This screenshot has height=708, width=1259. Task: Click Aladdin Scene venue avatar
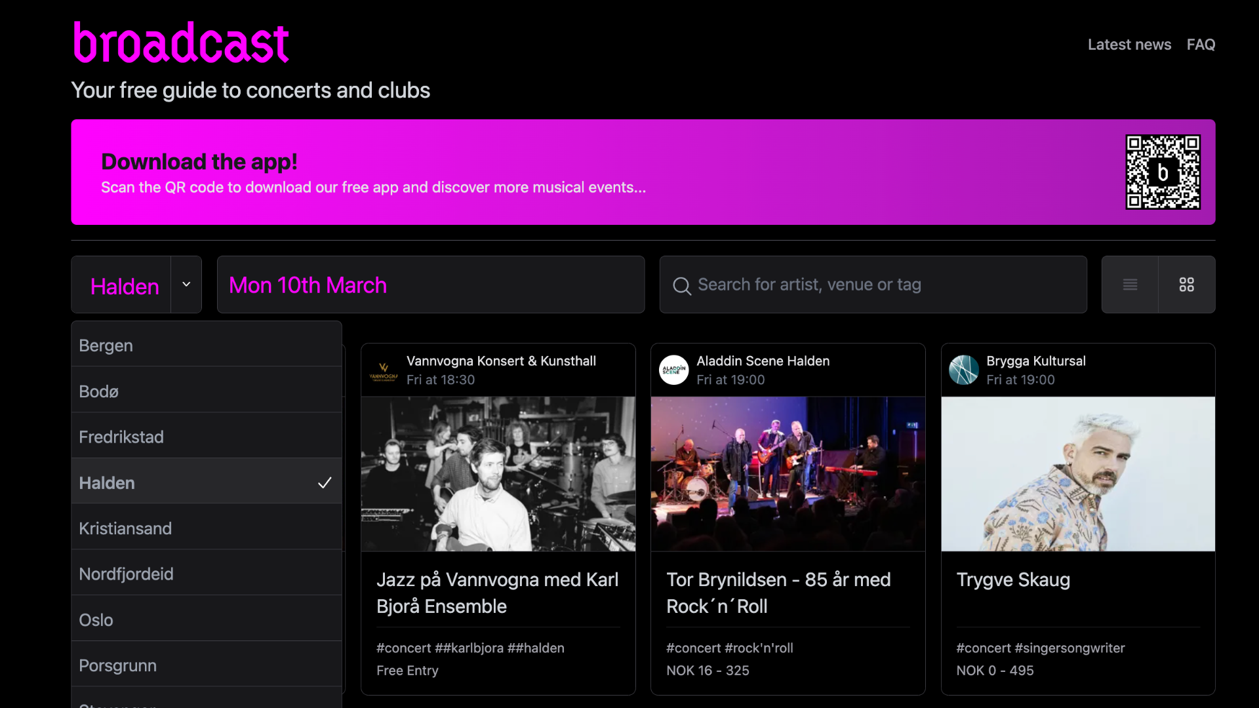[x=673, y=370]
